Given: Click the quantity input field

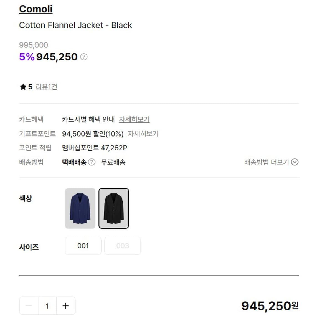Looking at the screenshot, I should 47,306.
